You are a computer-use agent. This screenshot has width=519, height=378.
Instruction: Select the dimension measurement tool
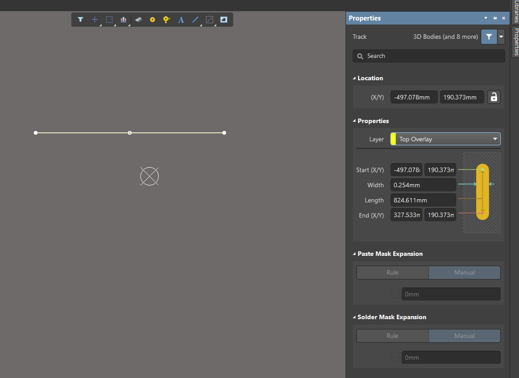pos(210,20)
